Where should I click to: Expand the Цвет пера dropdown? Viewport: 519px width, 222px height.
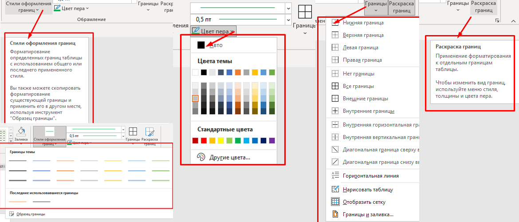(x=213, y=31)
